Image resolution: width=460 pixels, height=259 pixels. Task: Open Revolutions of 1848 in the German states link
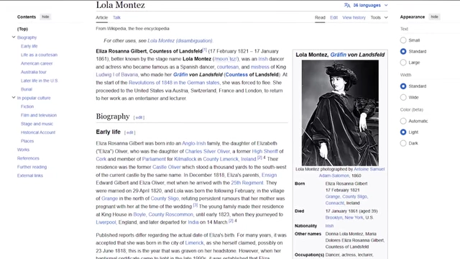174,83
